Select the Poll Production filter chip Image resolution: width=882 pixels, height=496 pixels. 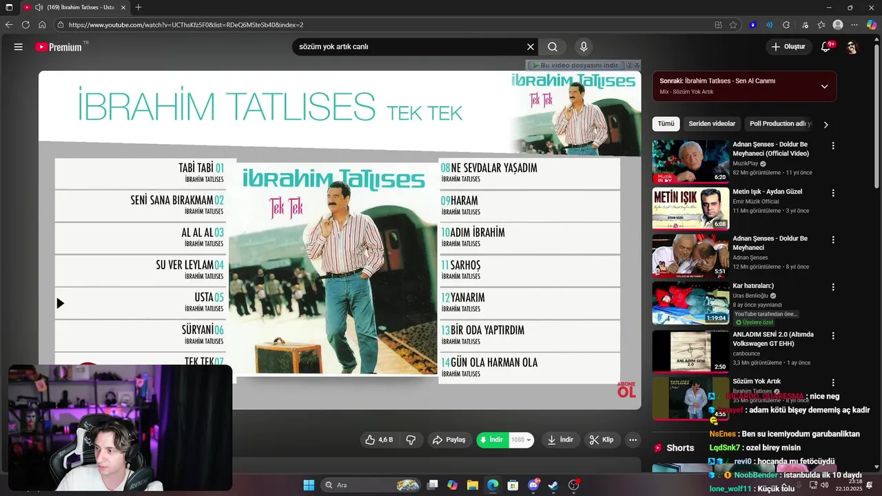[x=781, y=124]
